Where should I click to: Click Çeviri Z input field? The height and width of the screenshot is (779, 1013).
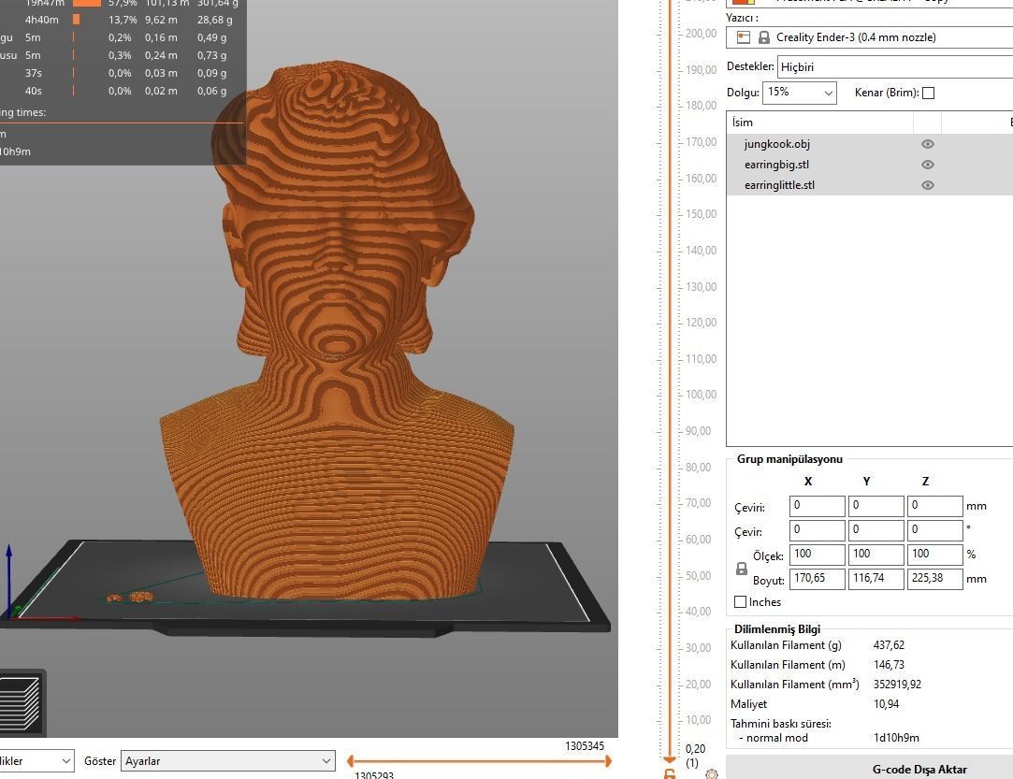pos(934,506)
